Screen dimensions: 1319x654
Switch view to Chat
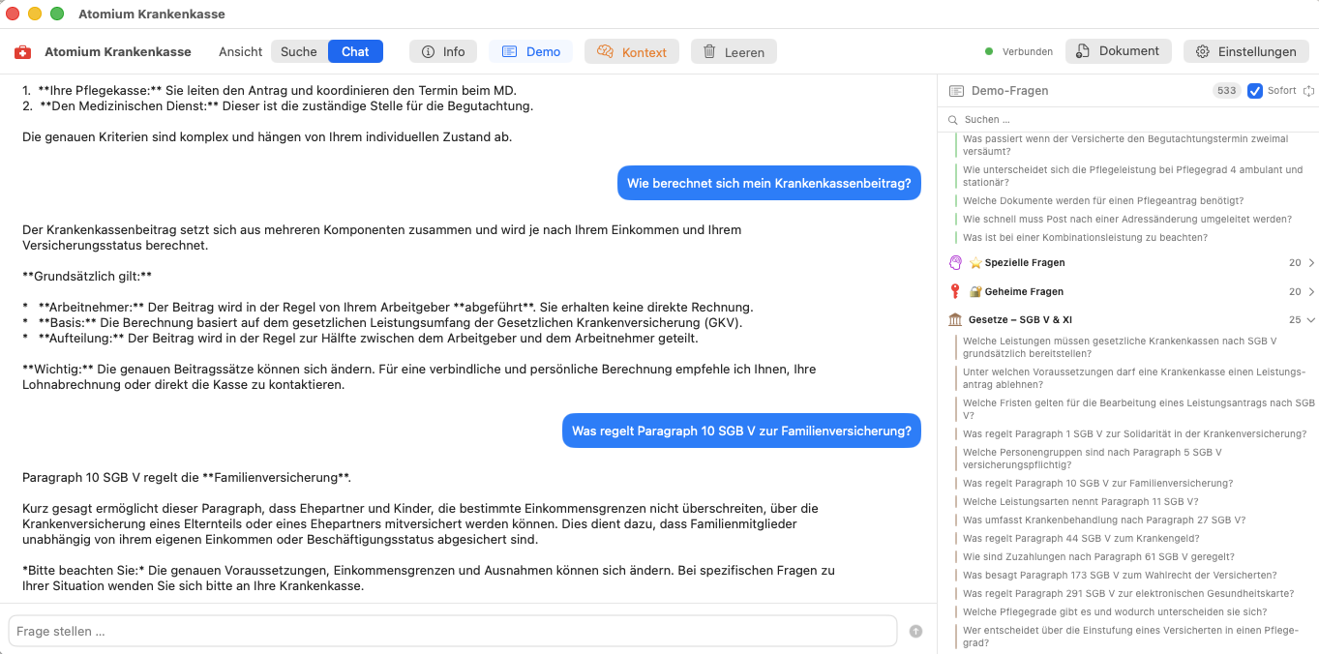click(355, 51)
